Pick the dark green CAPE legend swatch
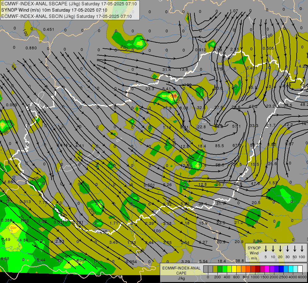 [x=220, y=269]
